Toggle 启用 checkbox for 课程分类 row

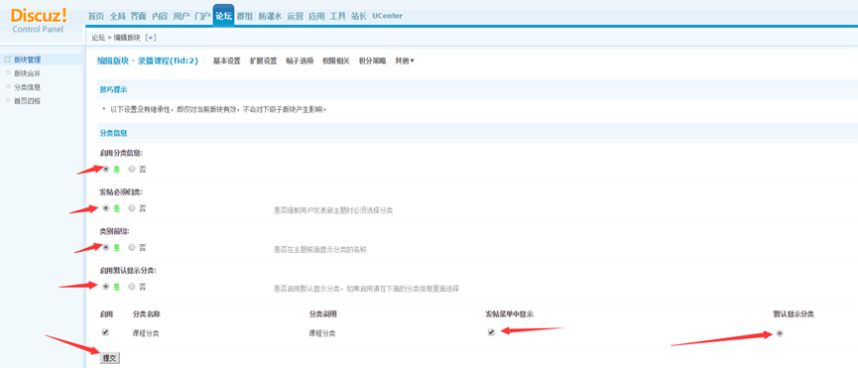(x=105, y=332)
